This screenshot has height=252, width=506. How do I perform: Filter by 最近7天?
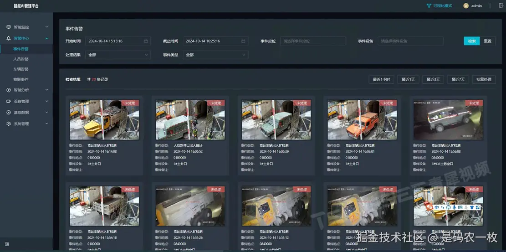click(458, 79)
